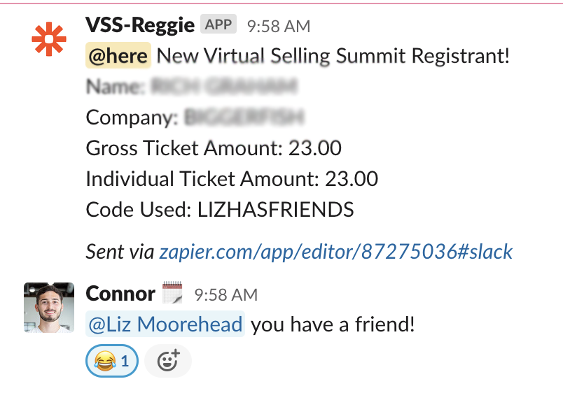Open Connor's profile photo
This screenshot has width=563, height=407.
tap(49, 308)
